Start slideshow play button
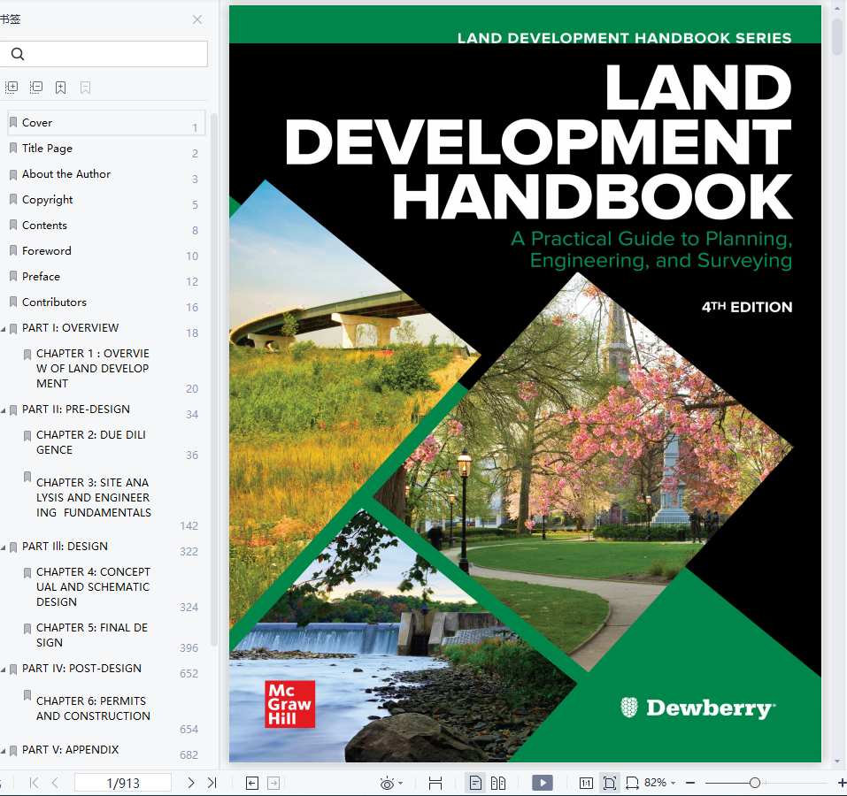This screenshot has height=796, width=847. 543,783
